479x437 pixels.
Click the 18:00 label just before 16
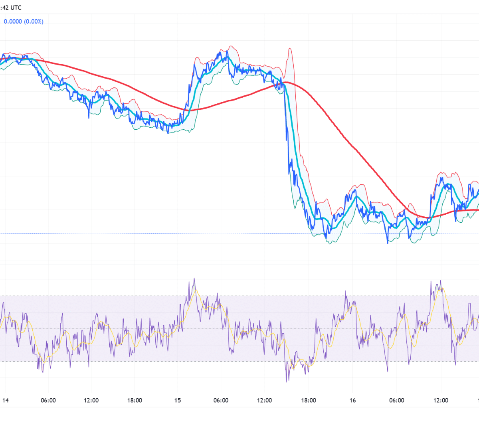click(309, 400)
